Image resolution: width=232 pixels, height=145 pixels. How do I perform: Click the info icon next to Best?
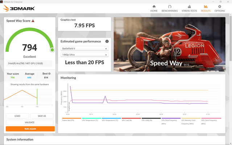(49, 74)
